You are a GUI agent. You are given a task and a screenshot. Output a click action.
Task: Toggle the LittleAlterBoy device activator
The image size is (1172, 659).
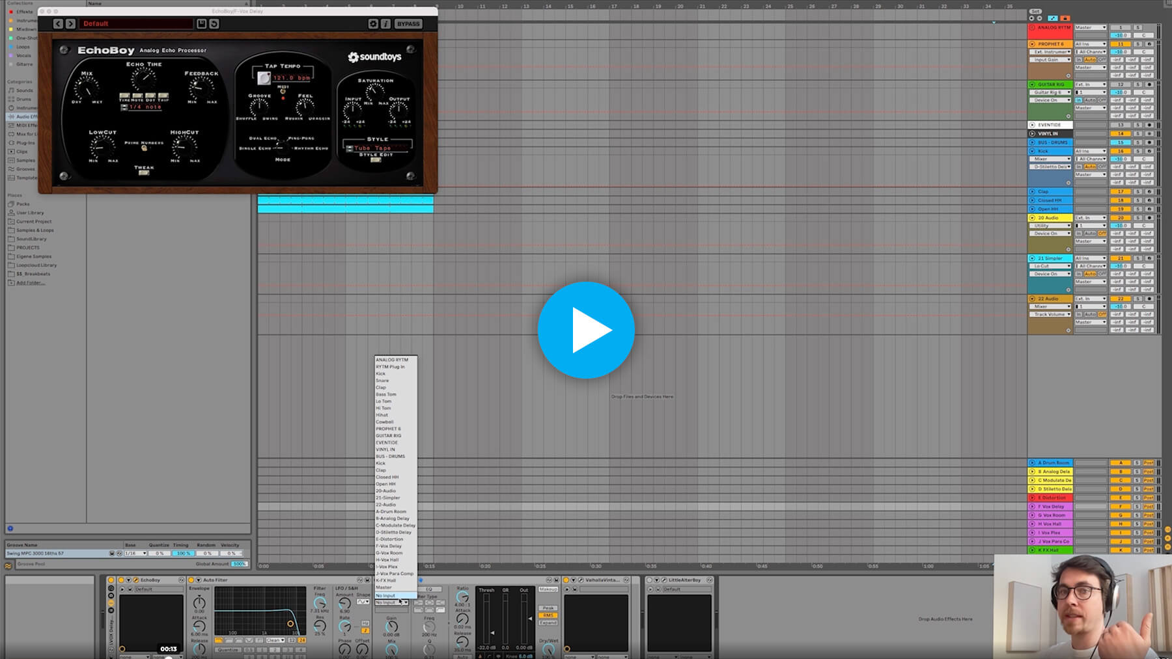[650, 580]
